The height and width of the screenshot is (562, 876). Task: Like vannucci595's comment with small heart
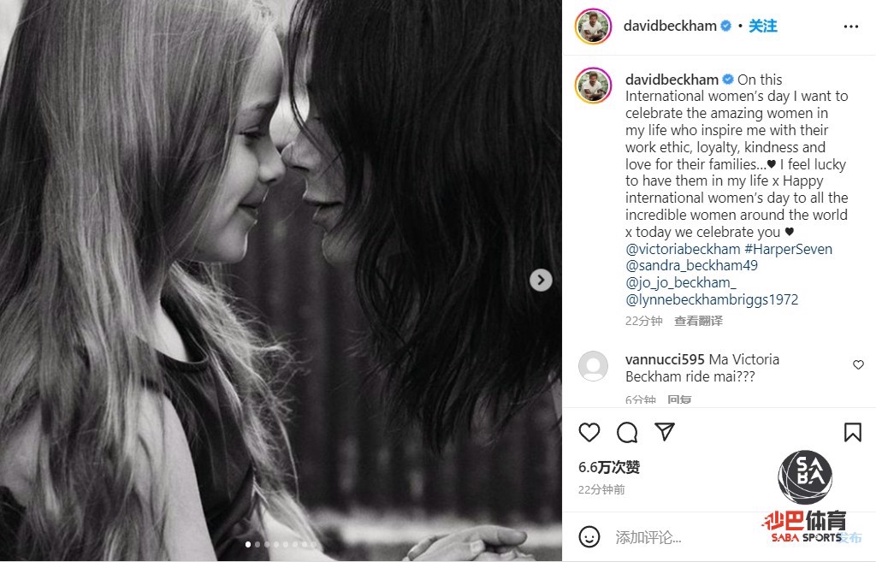click(859, 364)
